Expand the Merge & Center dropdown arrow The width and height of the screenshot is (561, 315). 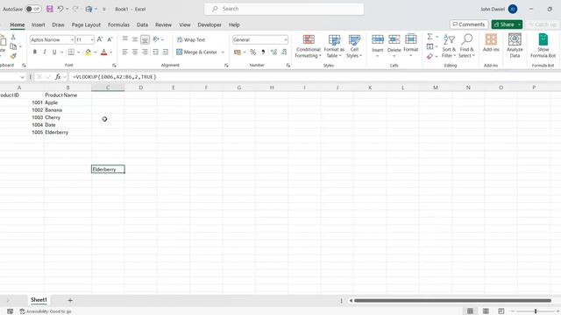pos(223,52)
